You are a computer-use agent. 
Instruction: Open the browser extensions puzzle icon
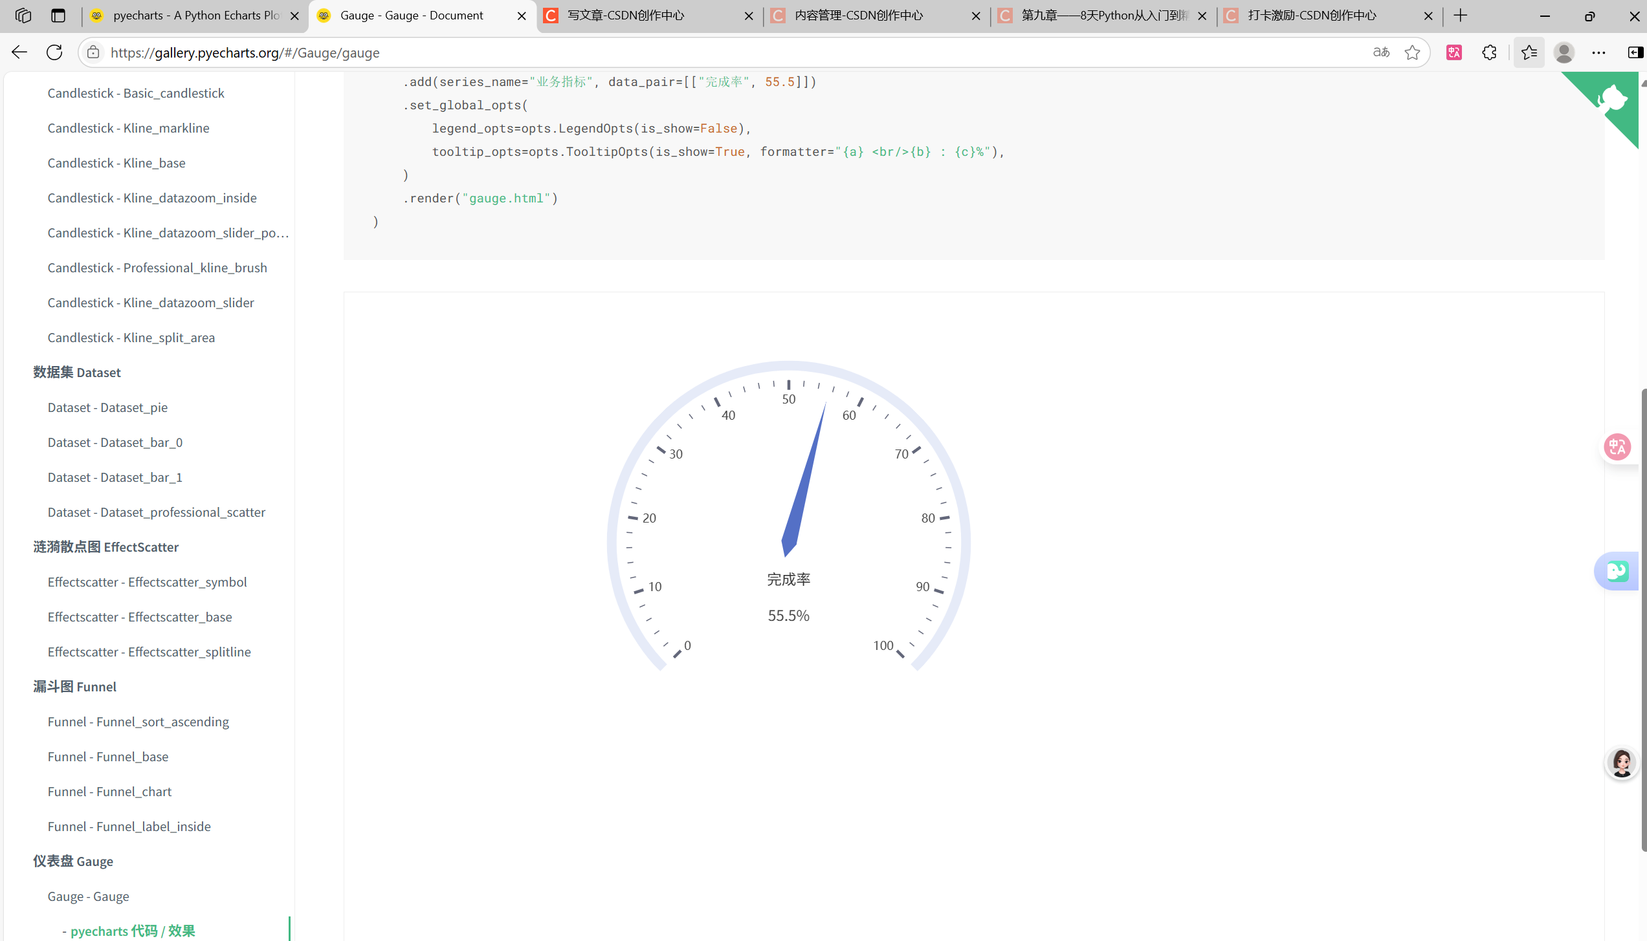click(x=1489, y=52)
